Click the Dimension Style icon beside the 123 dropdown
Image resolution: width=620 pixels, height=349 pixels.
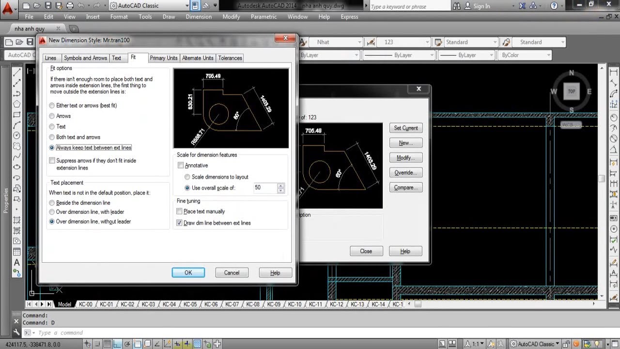[371, 42]
